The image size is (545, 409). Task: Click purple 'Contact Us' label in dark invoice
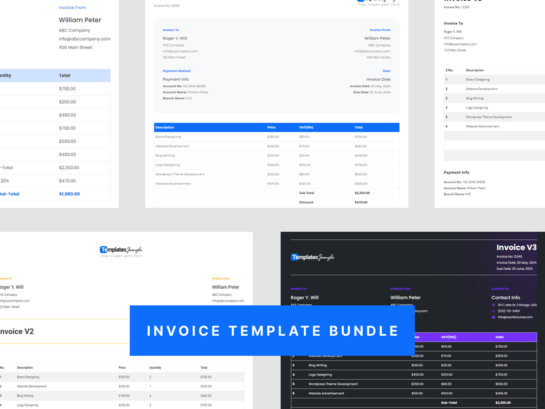pyautogui.click(x=500, y=289)
